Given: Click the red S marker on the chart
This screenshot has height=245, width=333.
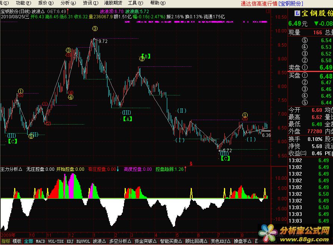Looking at the screenshot, I should 191,164.
